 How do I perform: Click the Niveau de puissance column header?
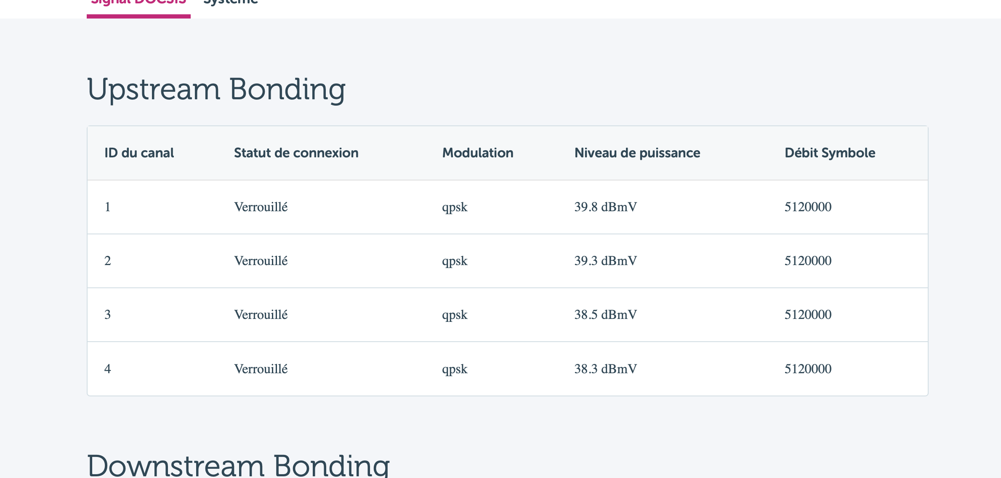coord(637,153)
